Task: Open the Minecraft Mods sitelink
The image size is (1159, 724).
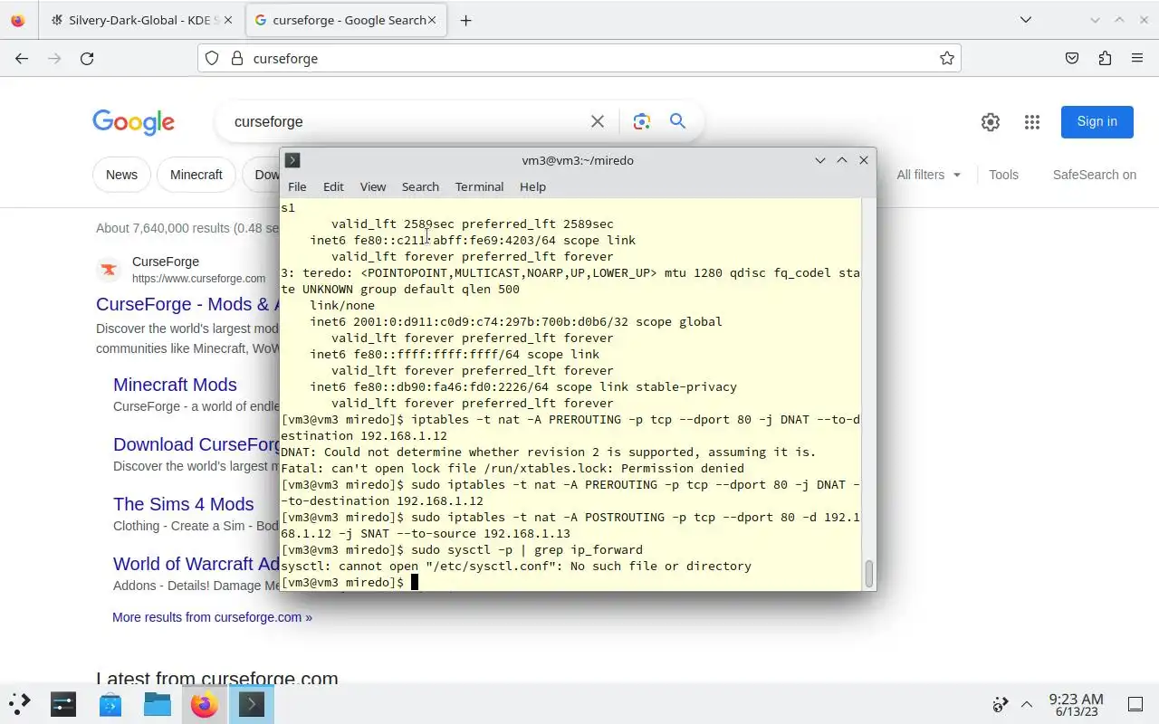Action: (175, 385)
